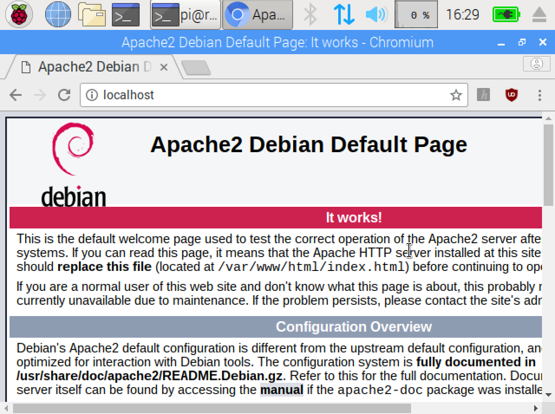Bookmark this page with the star
The image size is (555, 414).
(x=456, y=95)
